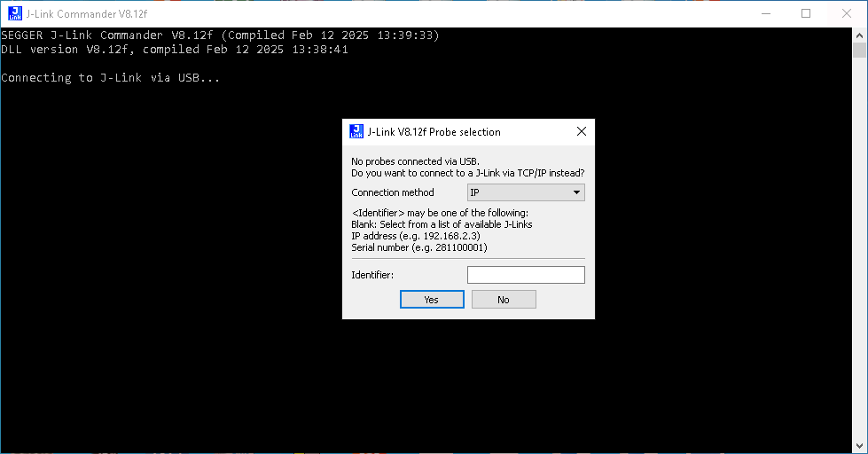Click the 'No probes connected via USB.' text
Image resolution: width=868 pixels, height=454 pixels.
point(415,161)
